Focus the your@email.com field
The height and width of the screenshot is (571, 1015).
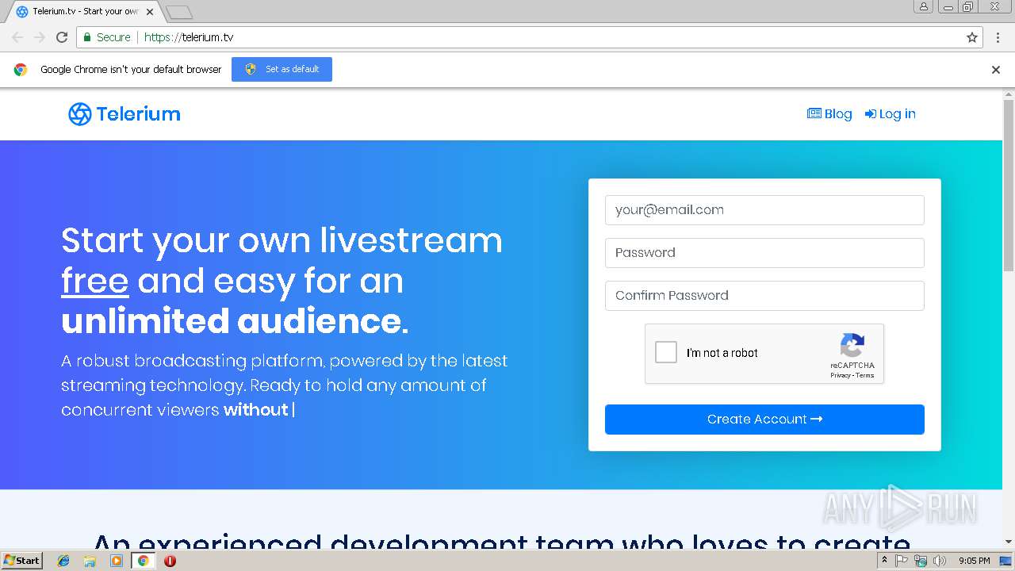(x=764, y=210)
